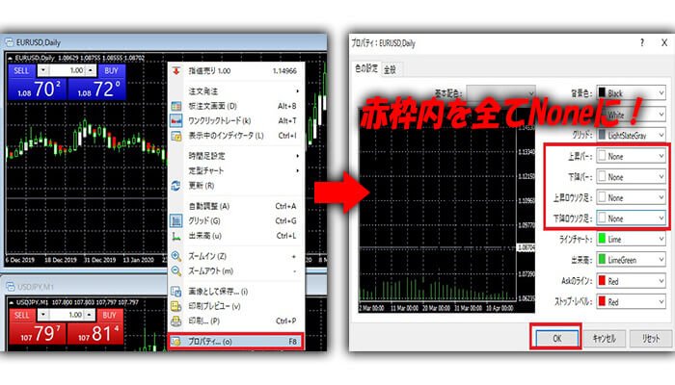Open the 出来高 LimeGreen dropdown
The height and width of the screenshot is (385, 675).
point(631,260)
